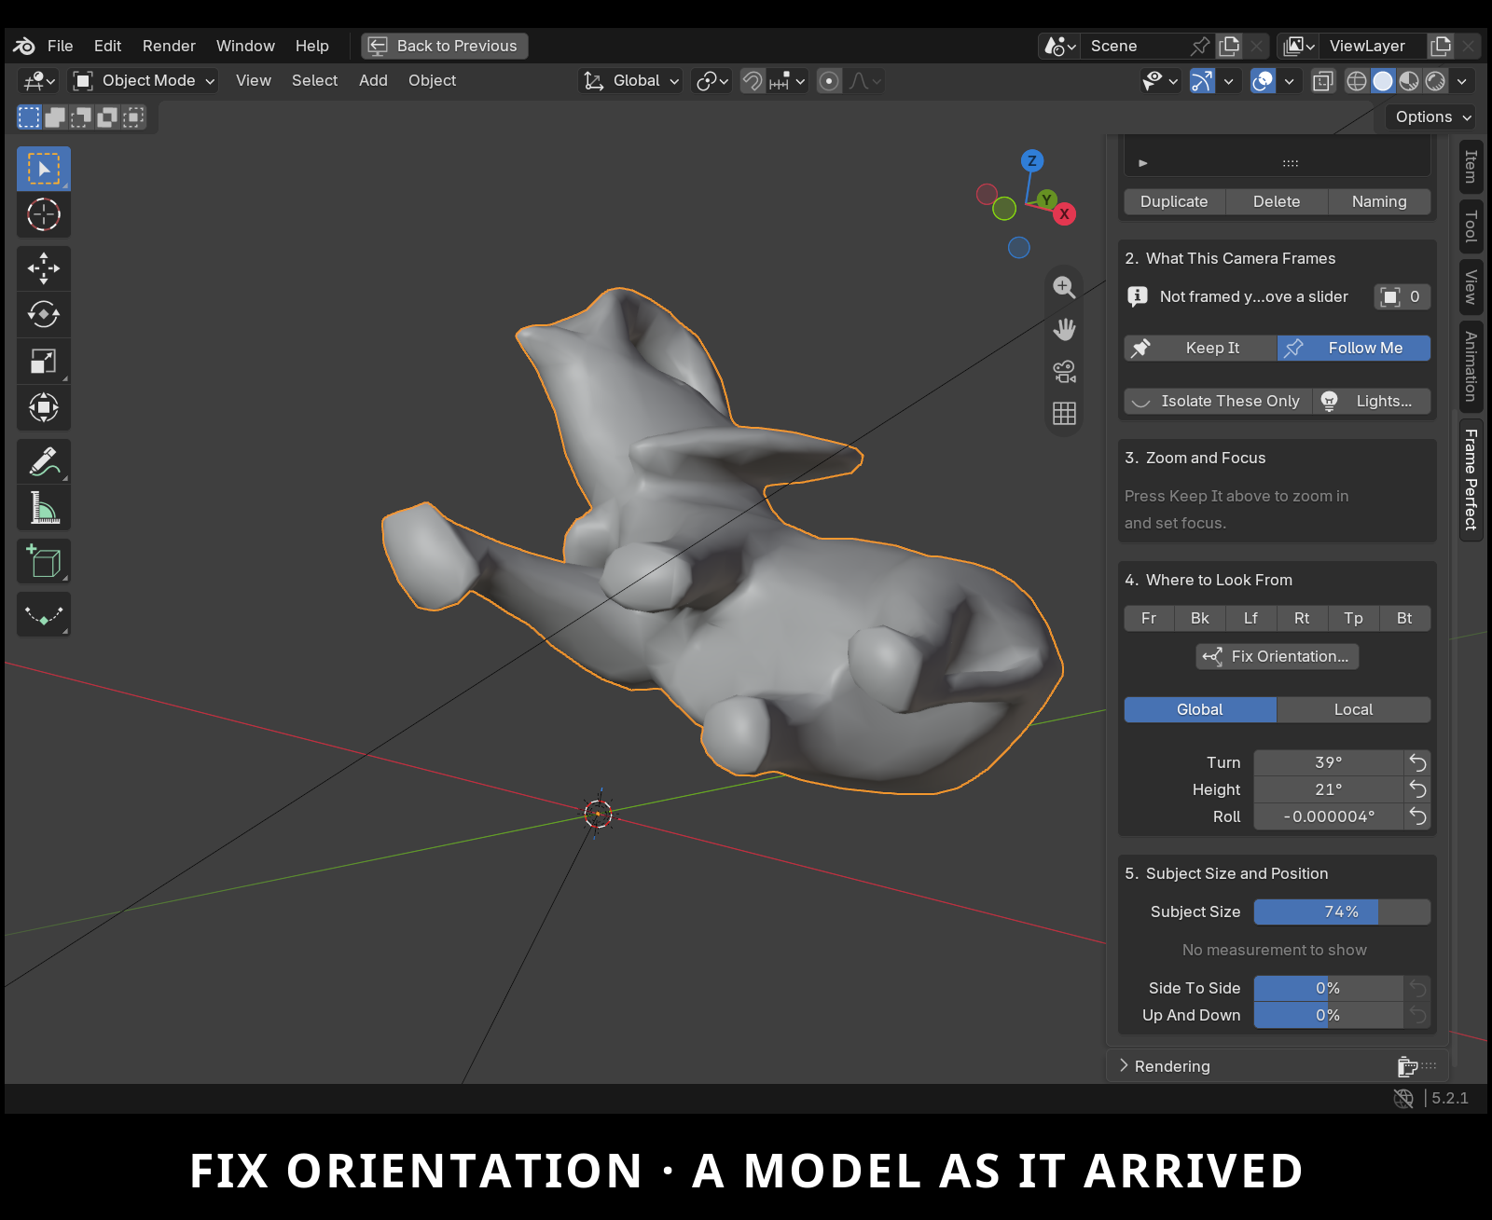1492x1220 pixels.
Task: Switch to solid shading
Action: [1383, 81]
